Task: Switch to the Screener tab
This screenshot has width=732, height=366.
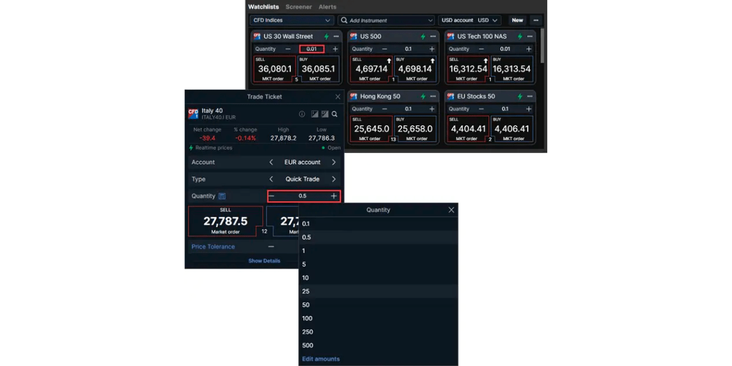Action: [x=298, y=7]
